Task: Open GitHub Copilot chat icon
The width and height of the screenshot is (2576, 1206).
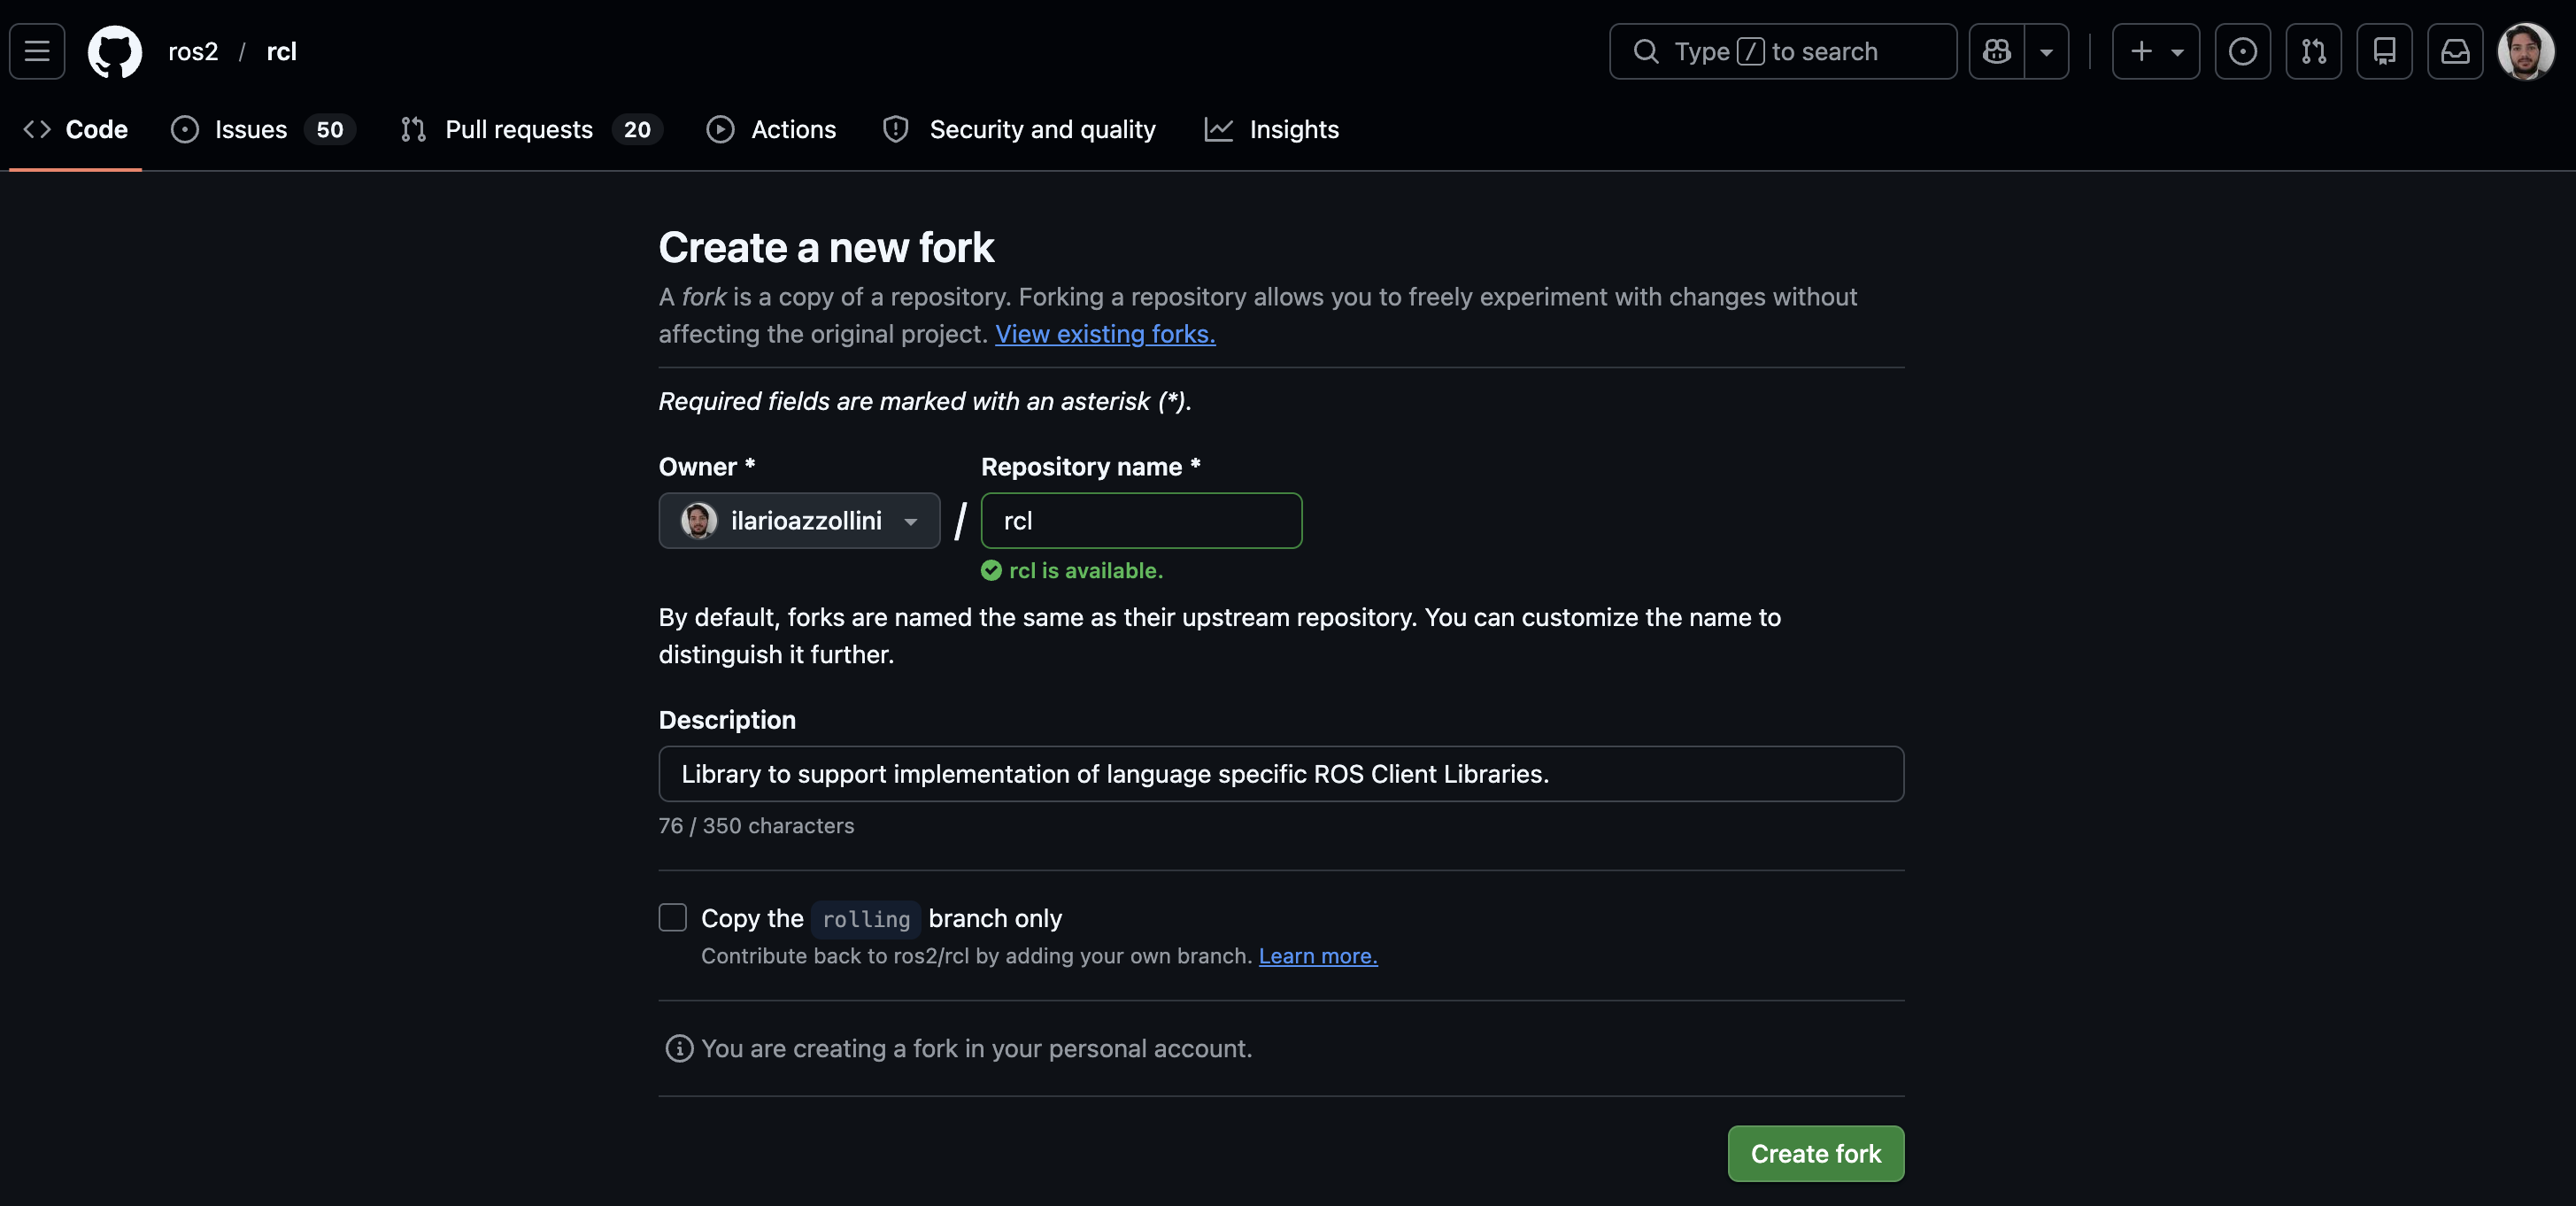Action: click(1996, 51)
